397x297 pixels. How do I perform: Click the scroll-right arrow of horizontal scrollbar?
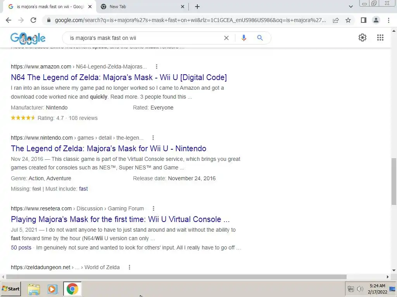pyautogui.click(x=387, y=277)
